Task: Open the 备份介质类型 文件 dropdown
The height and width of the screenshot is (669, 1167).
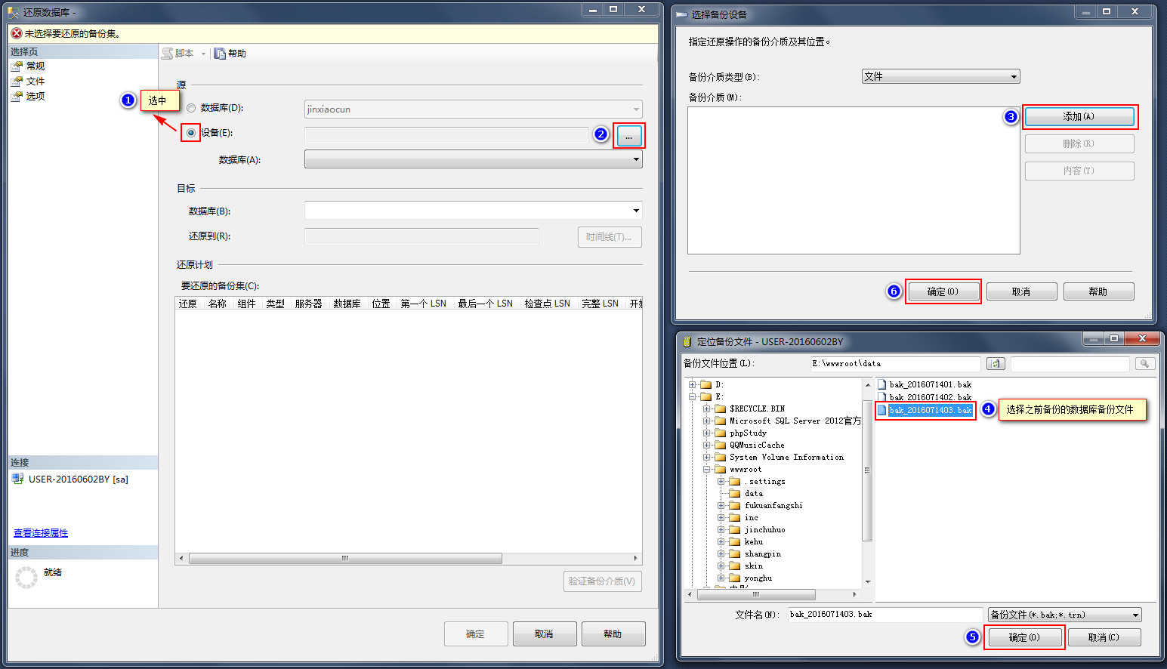Action: [x=941, y=76]
